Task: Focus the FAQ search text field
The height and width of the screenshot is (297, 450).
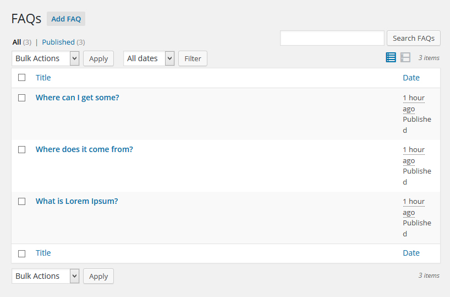Action: point(332,38)
